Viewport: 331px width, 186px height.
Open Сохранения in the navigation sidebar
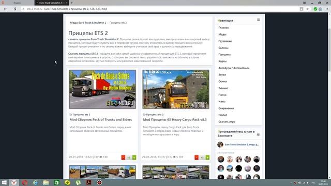pyautogui.click(x=226, y=109)
